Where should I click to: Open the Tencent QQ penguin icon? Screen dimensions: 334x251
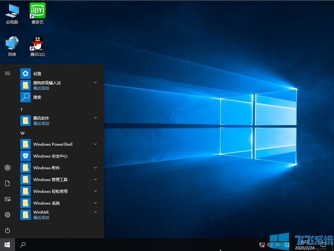[x=38, y=43]
